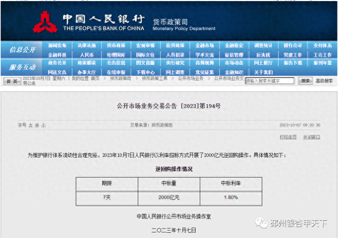Go to 图文直播 section
Screen dimensions: 338x238
[146, 63]
